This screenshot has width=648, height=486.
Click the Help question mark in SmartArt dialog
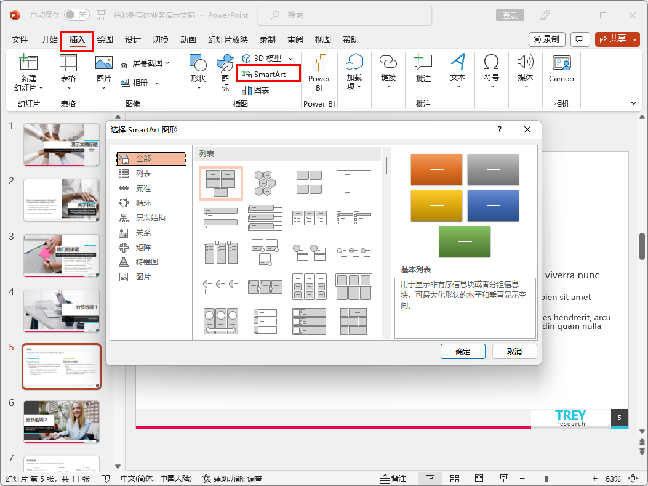(500, 129)
